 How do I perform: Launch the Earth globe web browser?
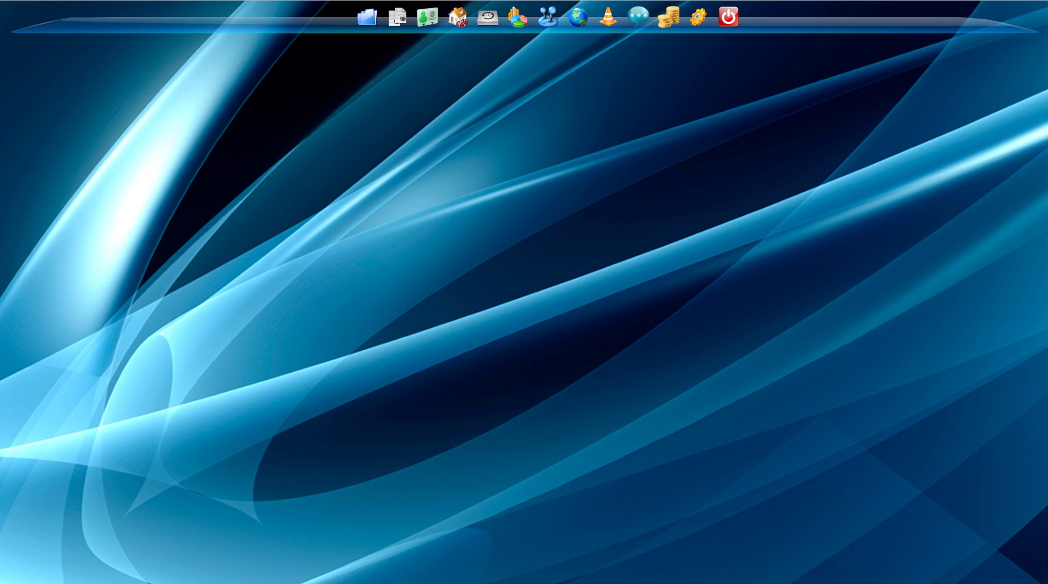578,17
